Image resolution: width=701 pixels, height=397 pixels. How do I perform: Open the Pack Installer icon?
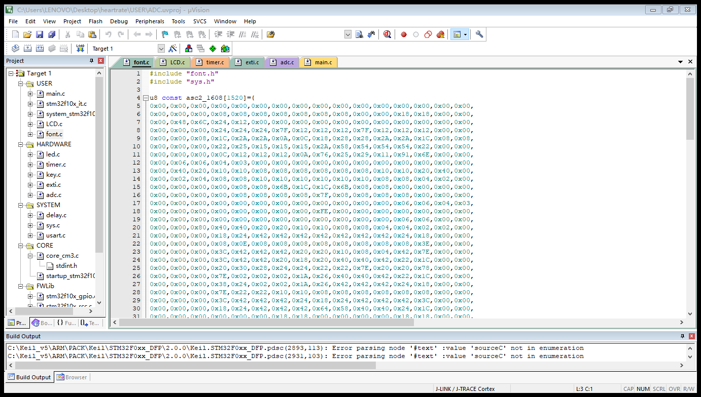pyautogui.click(x=225, y=49)
